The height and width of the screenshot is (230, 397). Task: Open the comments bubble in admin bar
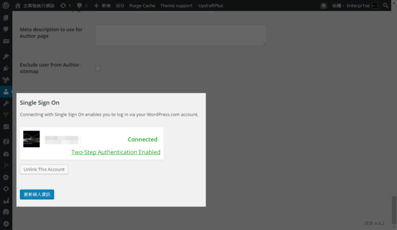click(x=83, y=6)
